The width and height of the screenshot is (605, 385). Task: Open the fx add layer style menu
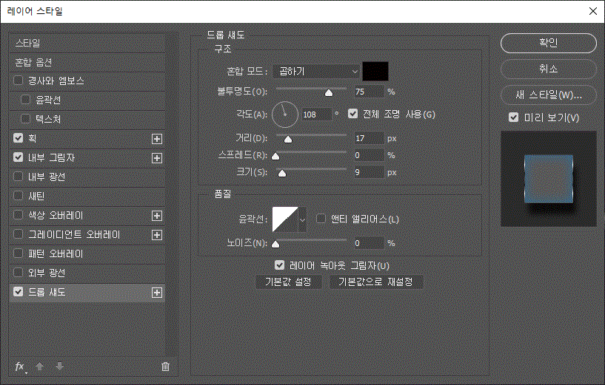click(x=20, y=367)
